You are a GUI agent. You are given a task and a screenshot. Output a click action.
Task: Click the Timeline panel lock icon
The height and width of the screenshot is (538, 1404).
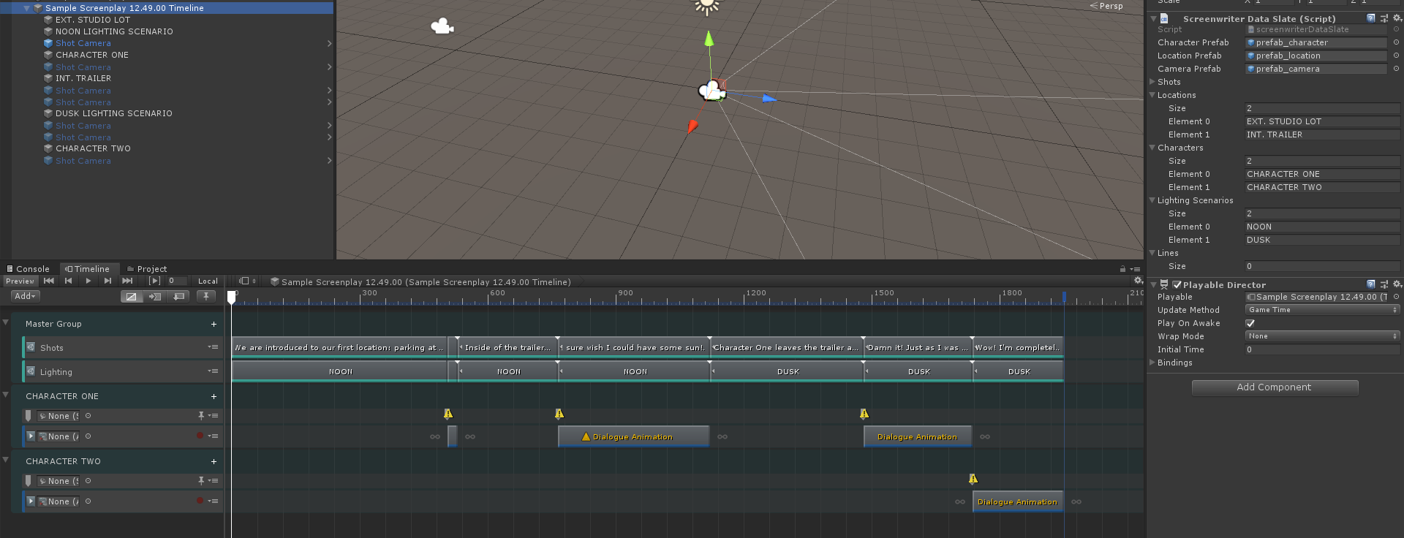click(x=1122, y=269)
